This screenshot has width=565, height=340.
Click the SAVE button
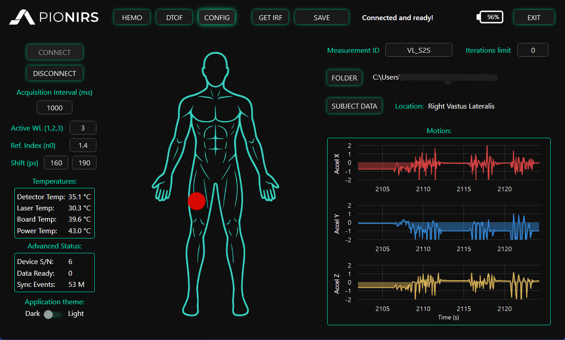coord(322,17)
